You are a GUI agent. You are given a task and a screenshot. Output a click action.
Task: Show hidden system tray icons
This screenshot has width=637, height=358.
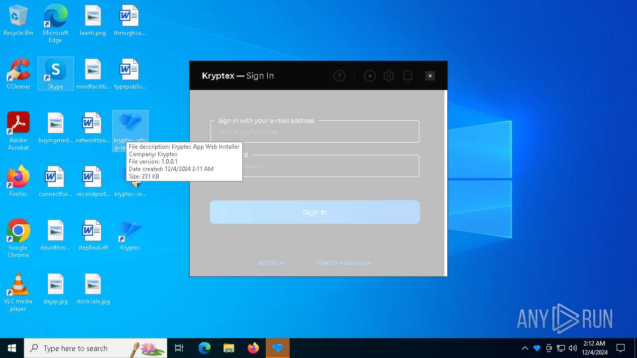(525, 348)
